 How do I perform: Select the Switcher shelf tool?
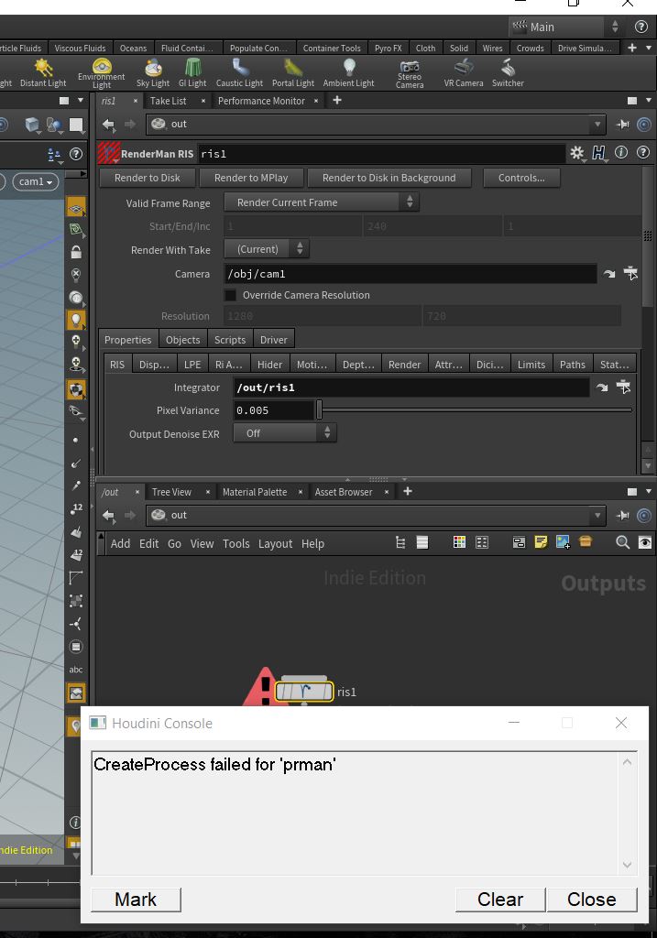tap(508, 73)
